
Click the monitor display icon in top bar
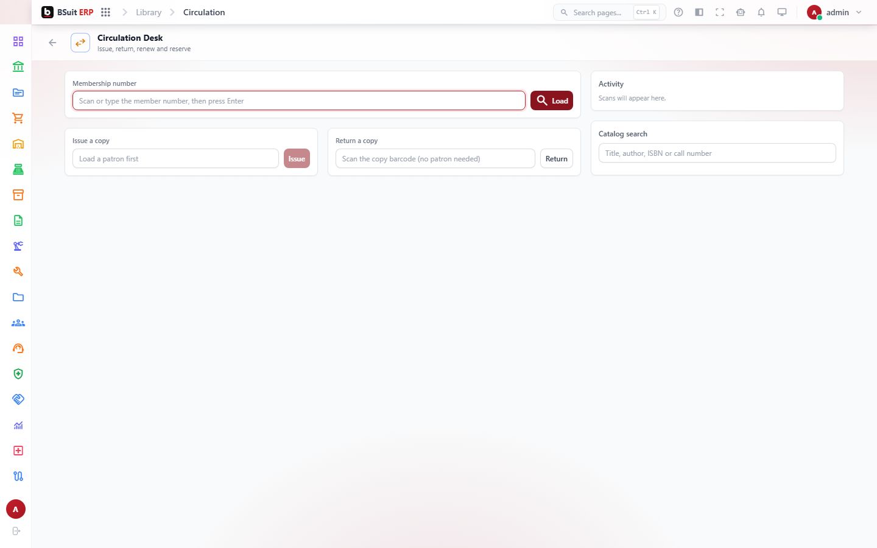pyautogui.click(x=782, y=12)
